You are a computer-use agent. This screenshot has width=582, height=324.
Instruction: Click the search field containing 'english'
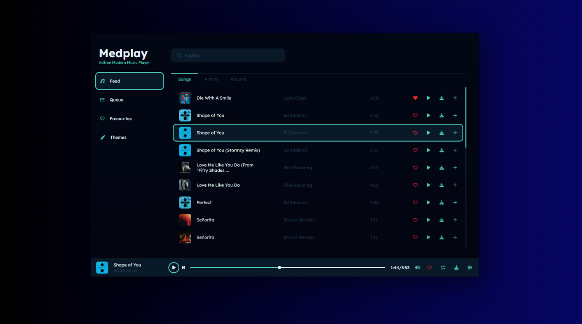(x=228, y=55)
